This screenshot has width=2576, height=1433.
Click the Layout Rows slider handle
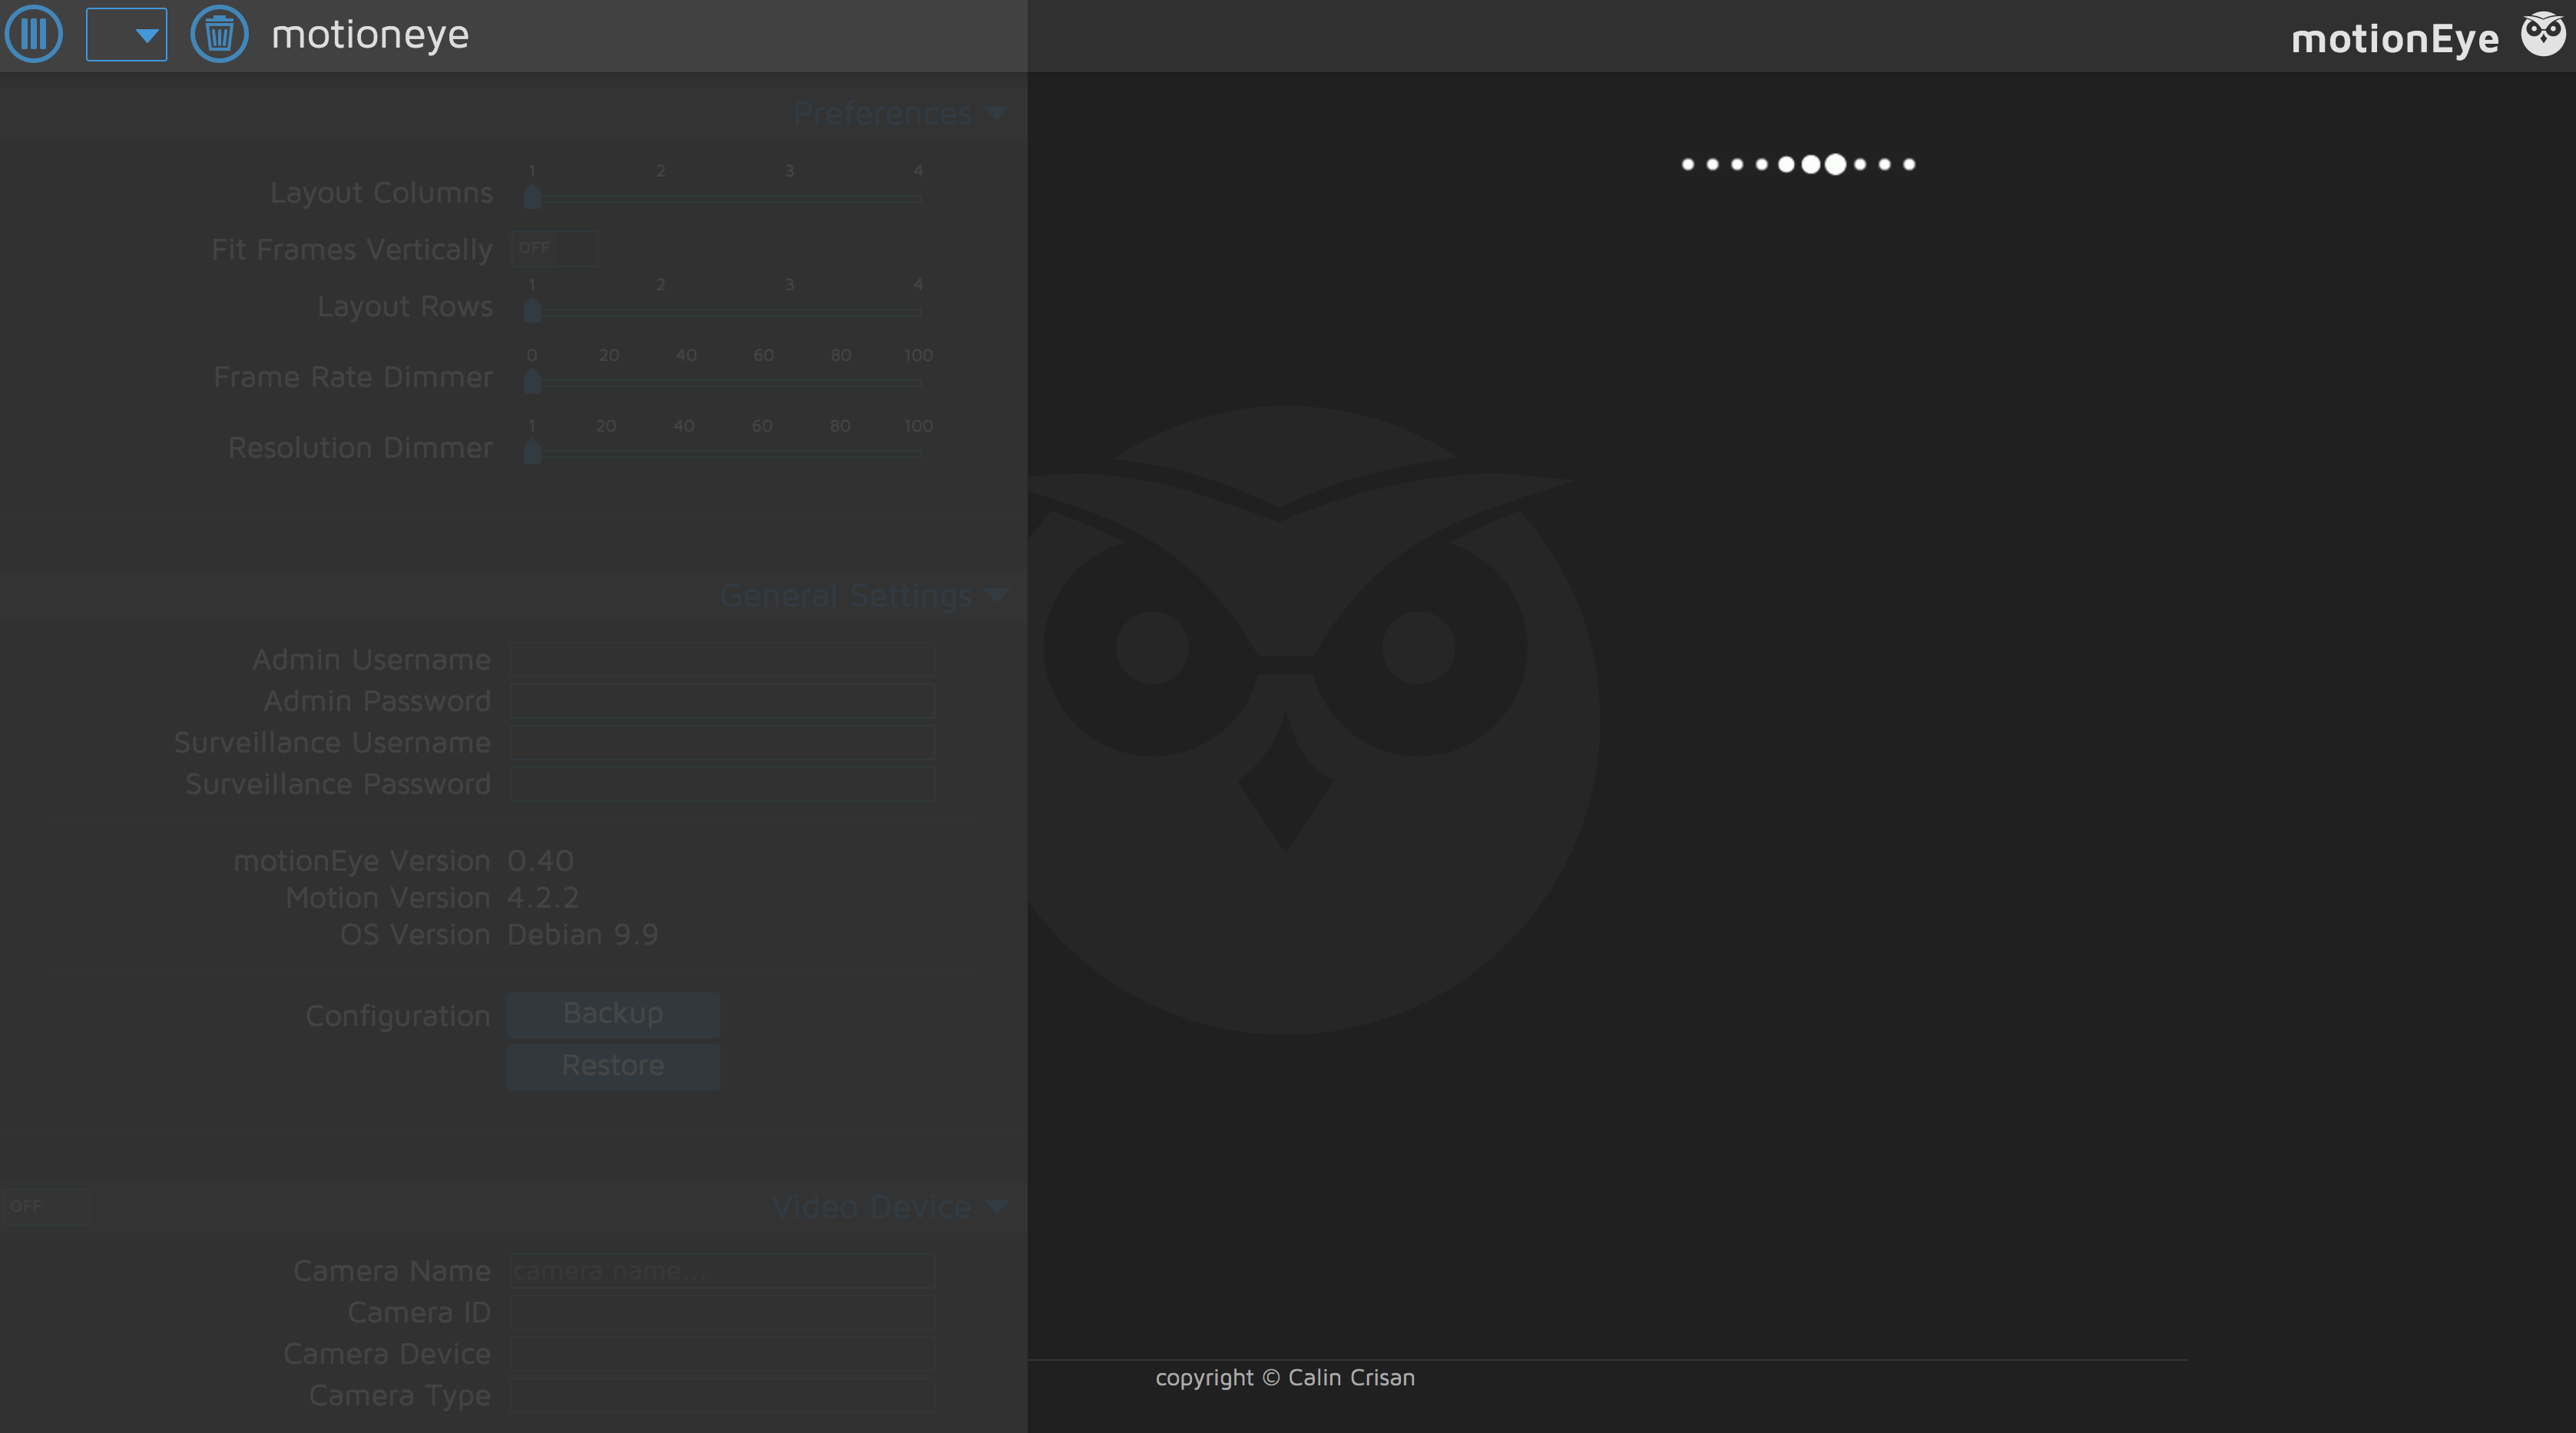(x=532, y=310)
